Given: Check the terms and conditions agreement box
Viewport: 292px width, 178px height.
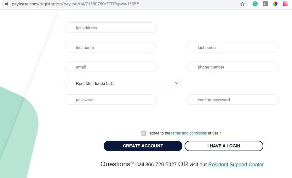Looking at the screenshot, I should point(144,133).
